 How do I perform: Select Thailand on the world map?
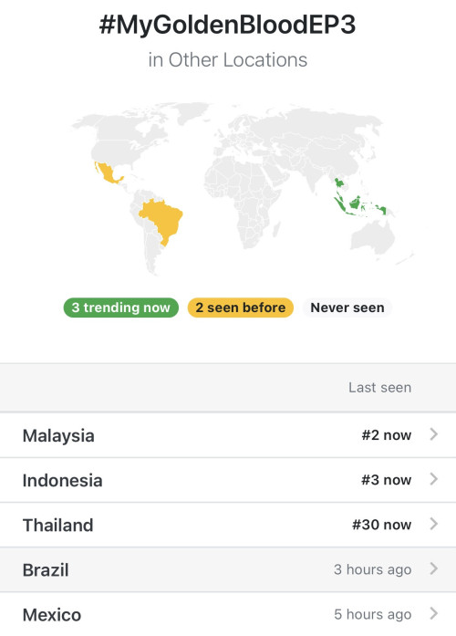click(339, 183)
